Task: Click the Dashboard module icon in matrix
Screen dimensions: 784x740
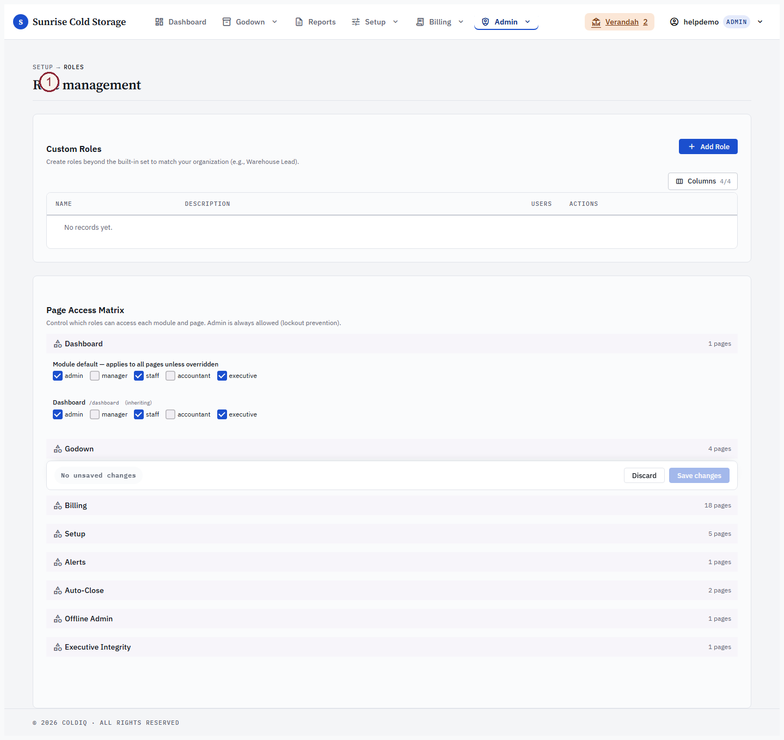Action: [58, 344]
